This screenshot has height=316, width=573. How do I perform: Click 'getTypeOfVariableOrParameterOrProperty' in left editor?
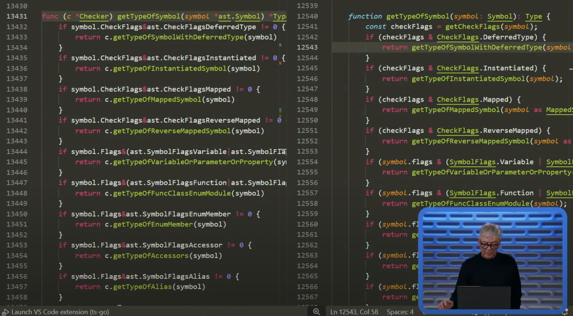click(x=193, y=162)
